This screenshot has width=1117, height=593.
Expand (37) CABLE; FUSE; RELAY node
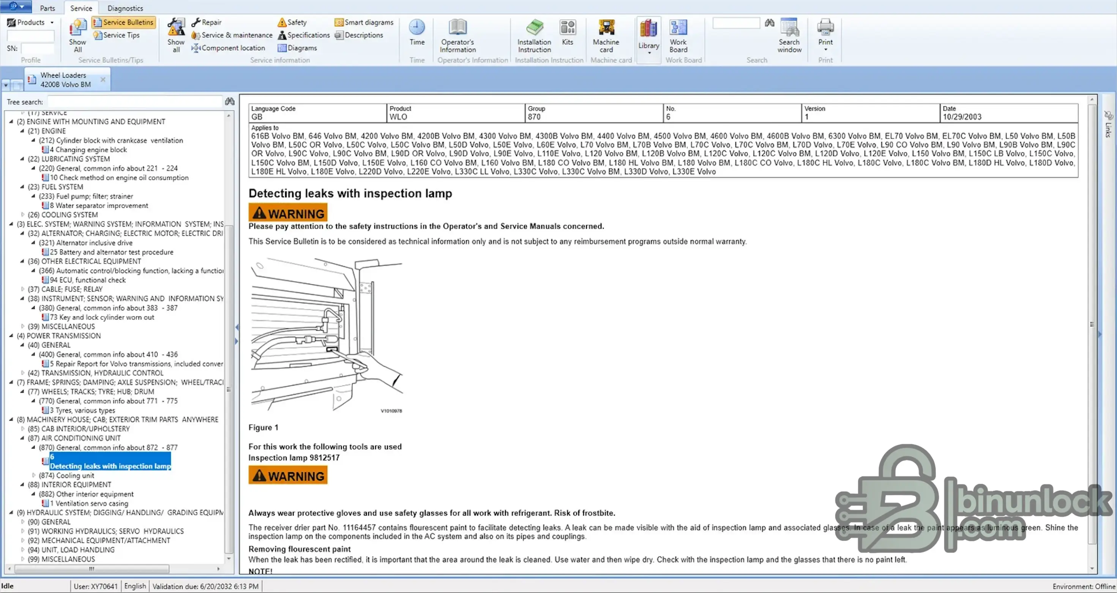click(x=22, y=289)
